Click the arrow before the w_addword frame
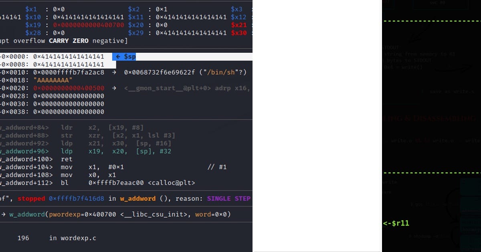Screen dimensions: 481x252 (x=4, y=214)
